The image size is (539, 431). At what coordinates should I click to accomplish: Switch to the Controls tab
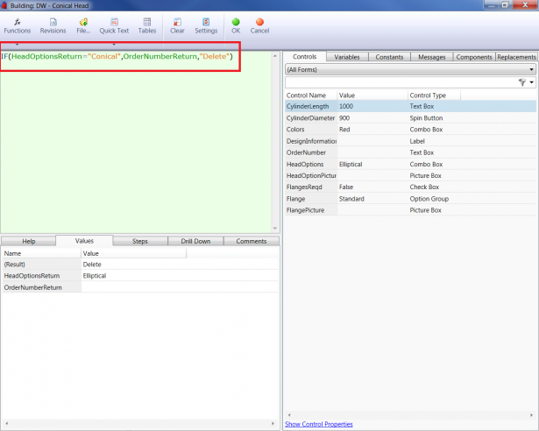coord(305,57)
